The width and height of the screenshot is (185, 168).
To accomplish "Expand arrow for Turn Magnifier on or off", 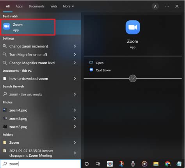I will (75, 54).
